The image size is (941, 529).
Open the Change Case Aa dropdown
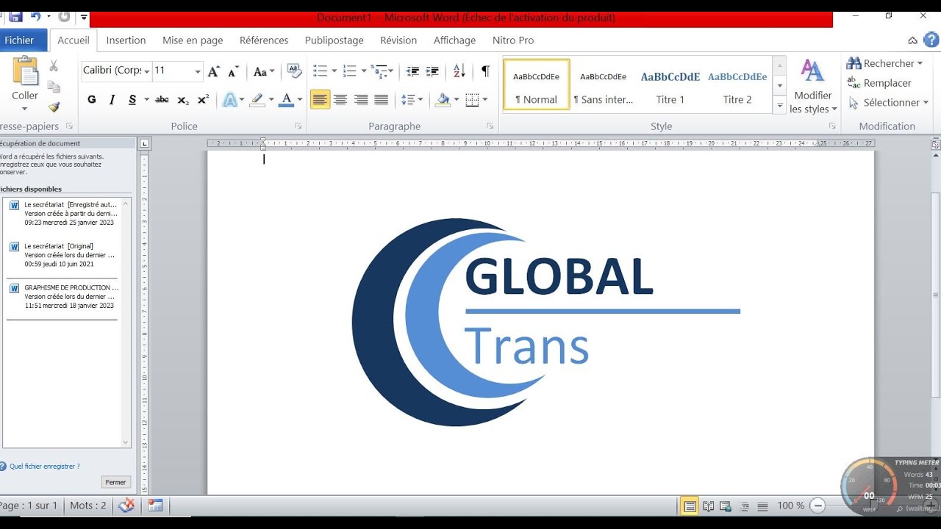tap(264, 71)
